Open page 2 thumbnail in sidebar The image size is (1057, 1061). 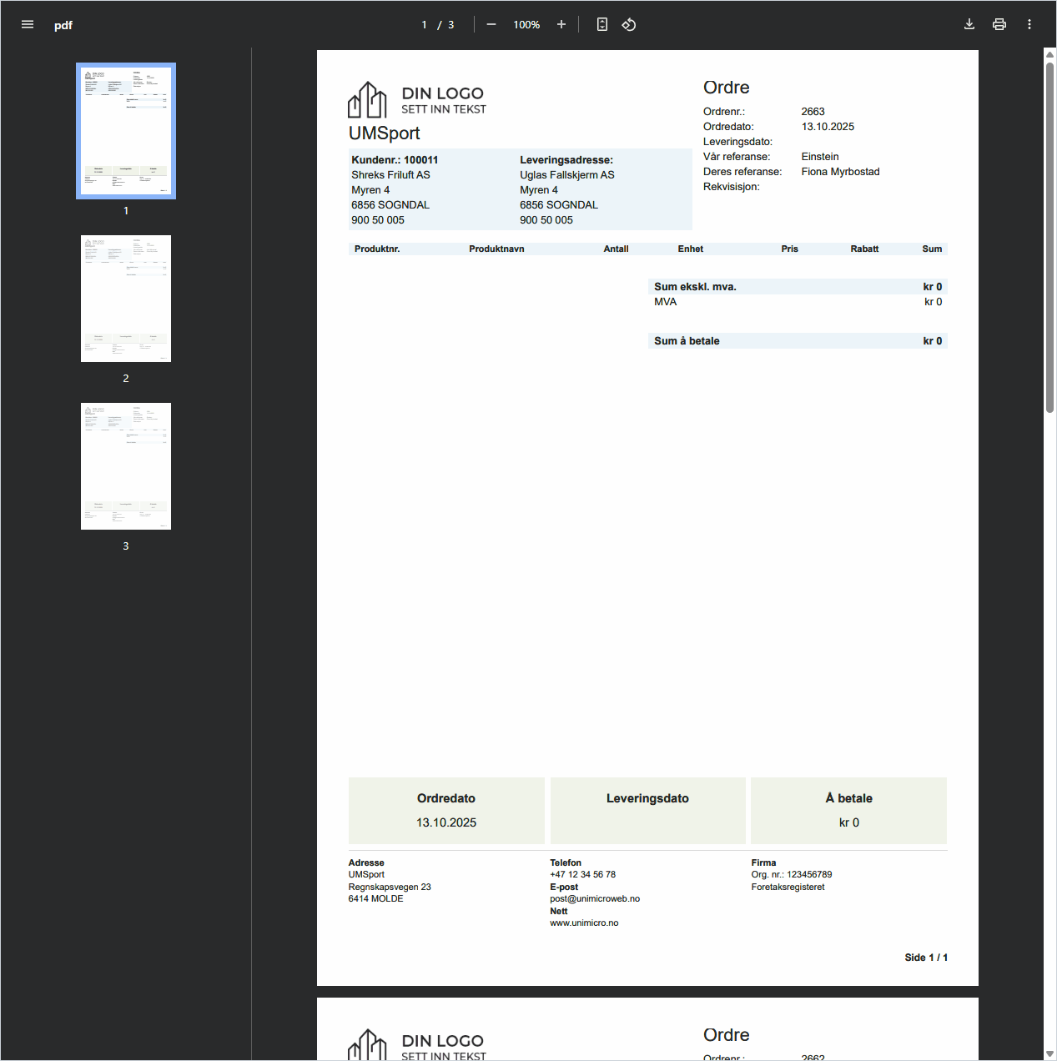(126, 299)
